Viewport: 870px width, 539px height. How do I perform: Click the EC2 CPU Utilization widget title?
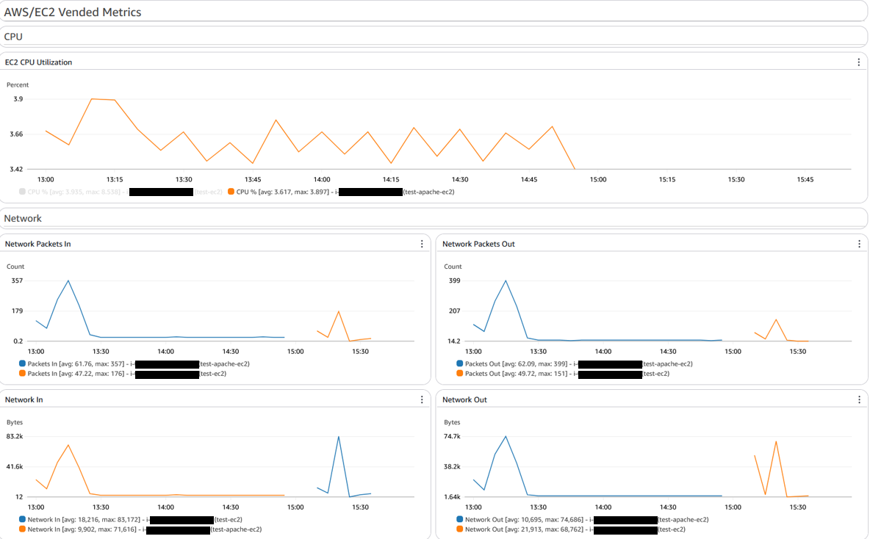[38, 62]
